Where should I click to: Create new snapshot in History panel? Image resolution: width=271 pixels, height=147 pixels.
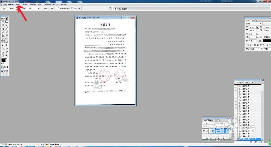coord(255,142)
